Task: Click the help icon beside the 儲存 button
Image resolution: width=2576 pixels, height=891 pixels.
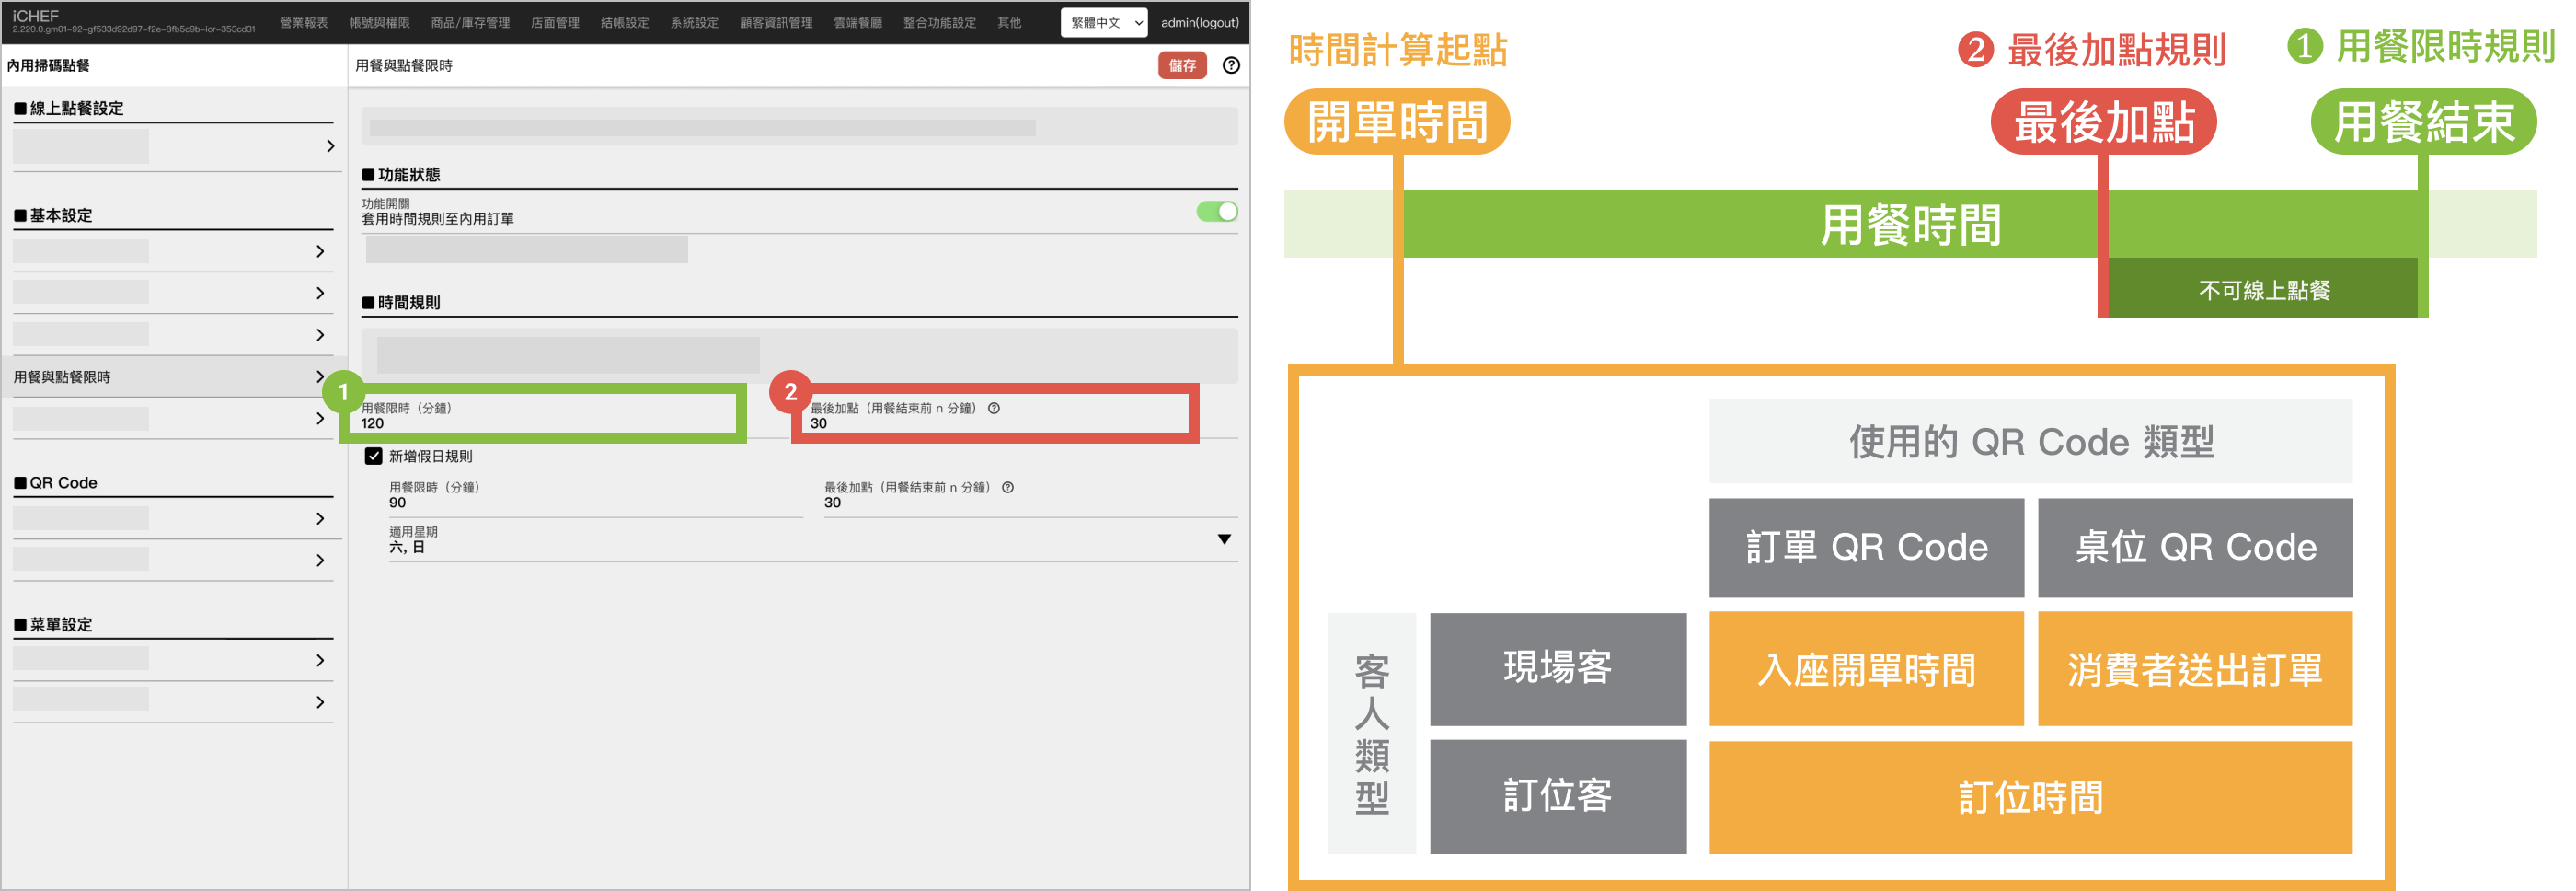Action: (1231, 65)
